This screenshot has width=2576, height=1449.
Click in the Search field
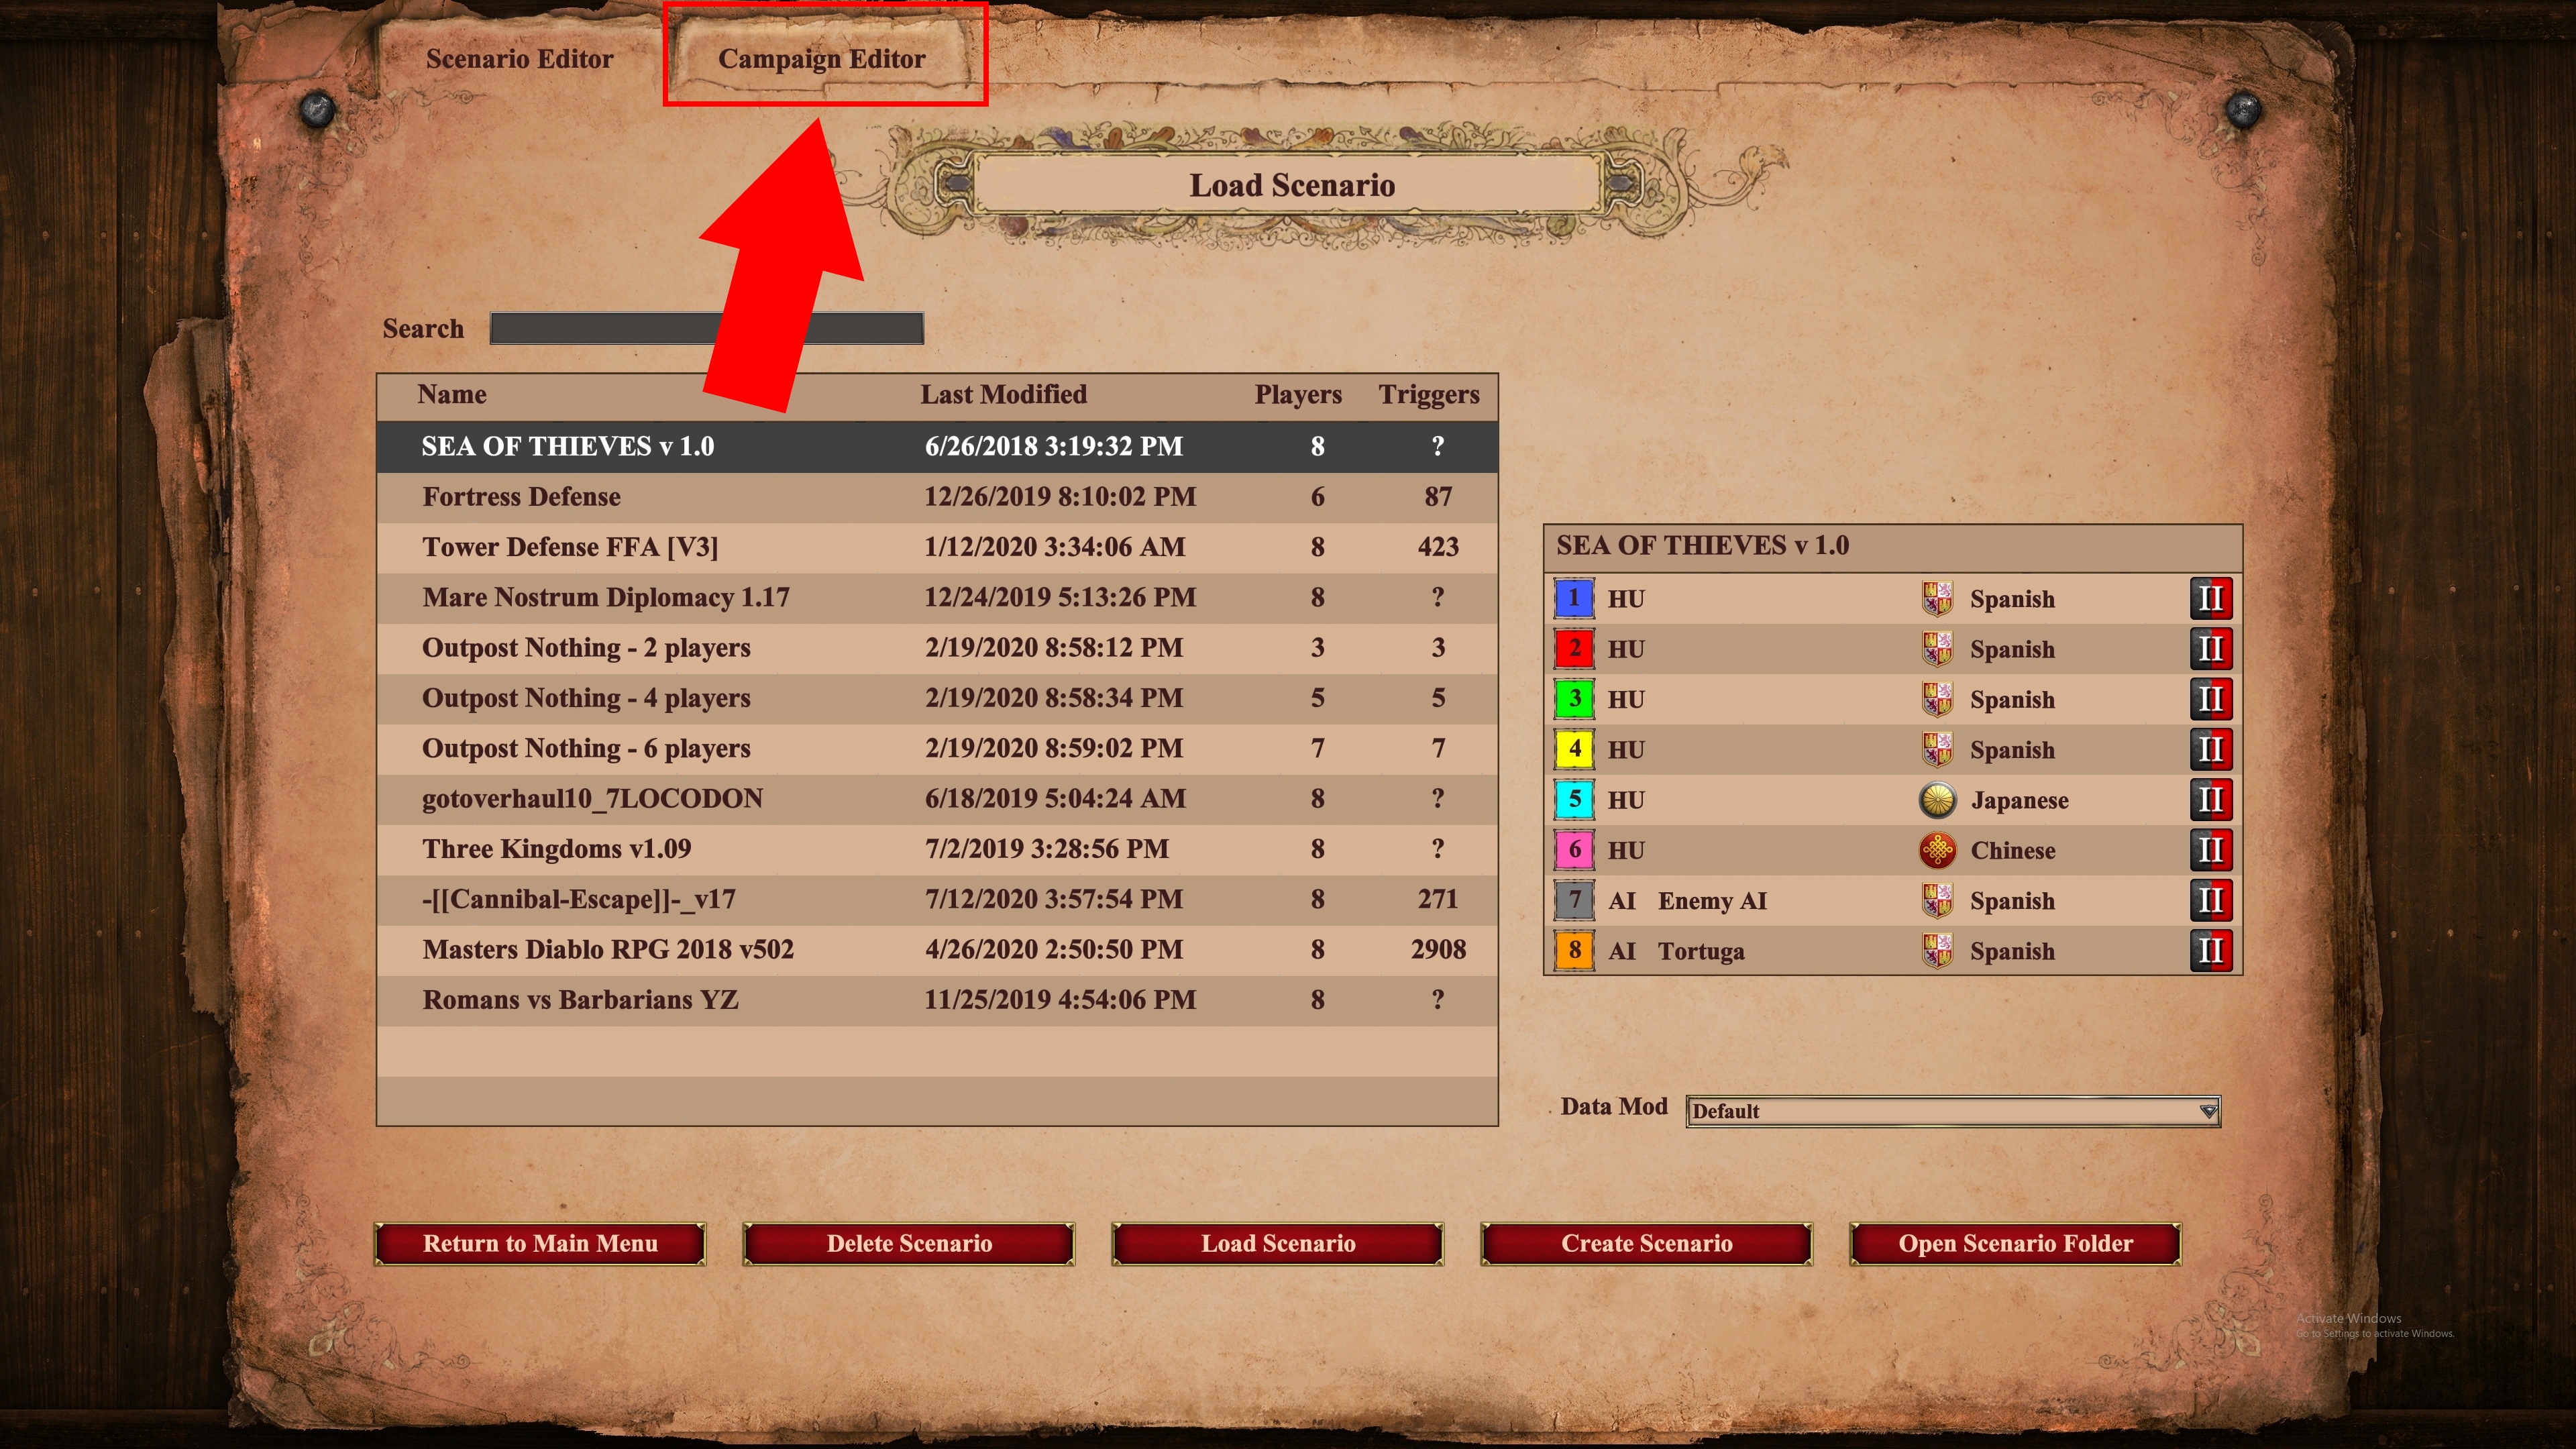click(706, 329)
